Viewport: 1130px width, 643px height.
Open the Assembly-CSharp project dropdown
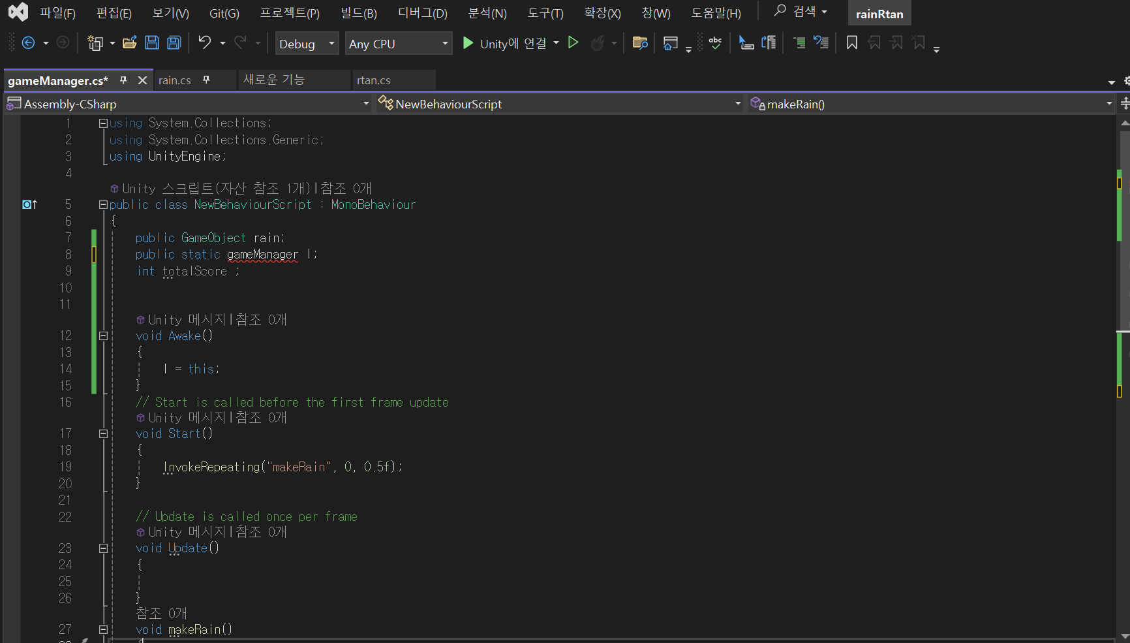tap(188, 104)
